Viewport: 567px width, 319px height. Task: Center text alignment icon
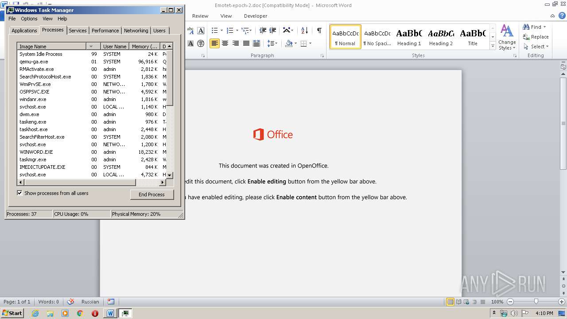click(225, 43)
